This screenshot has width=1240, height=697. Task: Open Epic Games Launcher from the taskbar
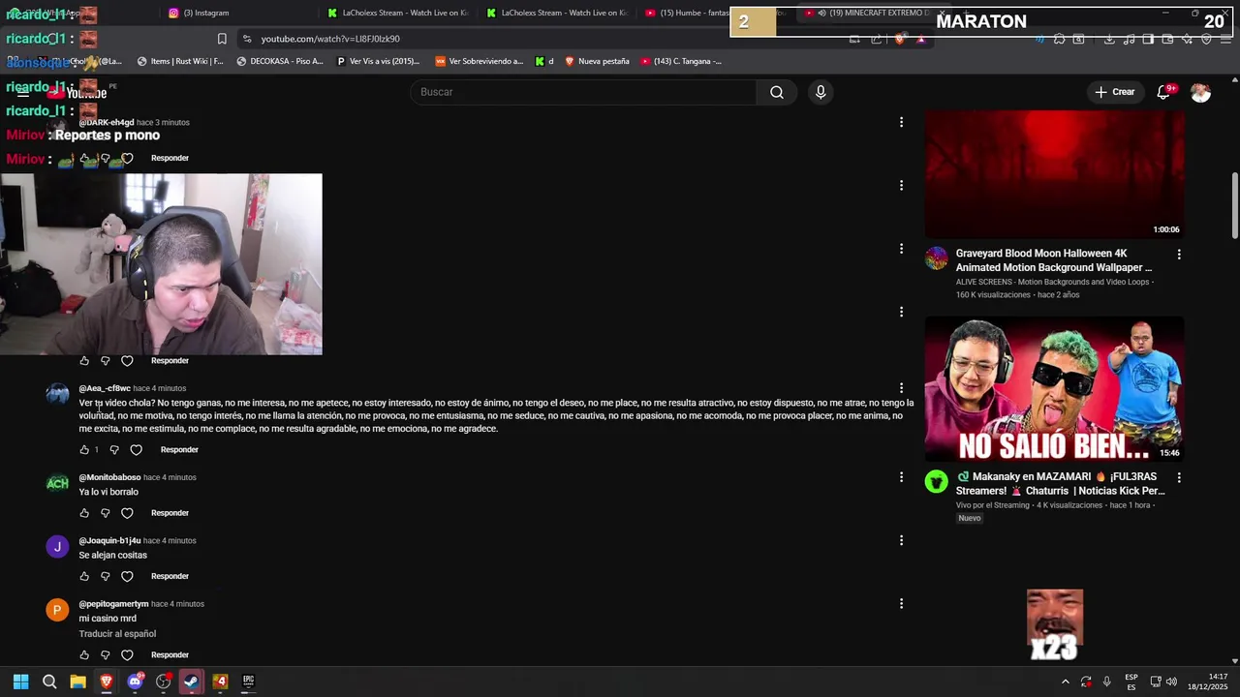click(x=248, y=682)
